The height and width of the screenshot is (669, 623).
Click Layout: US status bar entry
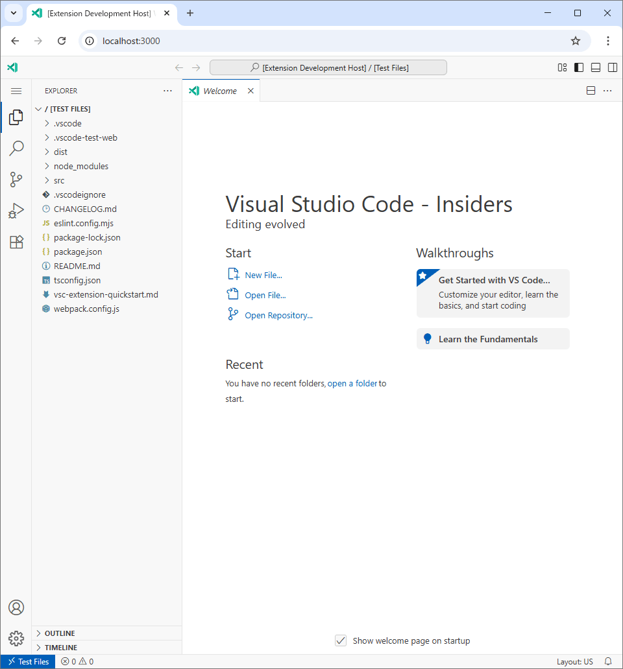click(575, 661)
